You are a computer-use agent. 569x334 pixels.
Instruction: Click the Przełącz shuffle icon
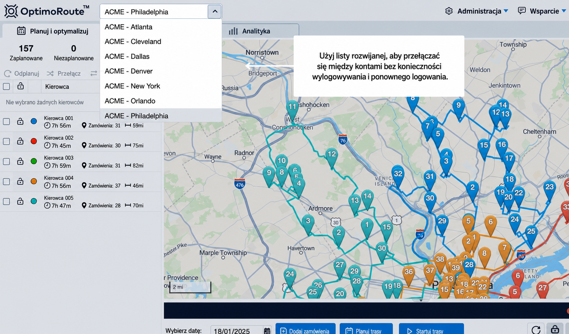pyautogui.click(x=50, y=74)
